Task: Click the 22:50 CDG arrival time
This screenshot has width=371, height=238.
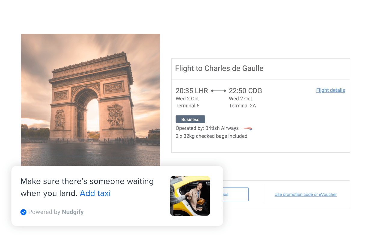Action: click(245, 91)
